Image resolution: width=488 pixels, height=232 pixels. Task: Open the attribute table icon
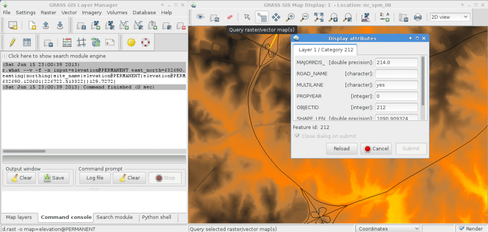[27, 42]
